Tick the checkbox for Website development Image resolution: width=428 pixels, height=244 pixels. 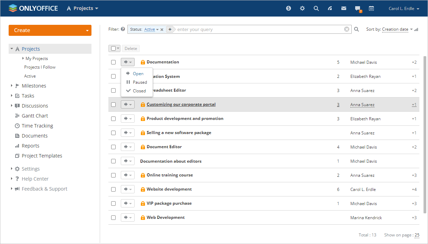113,189
